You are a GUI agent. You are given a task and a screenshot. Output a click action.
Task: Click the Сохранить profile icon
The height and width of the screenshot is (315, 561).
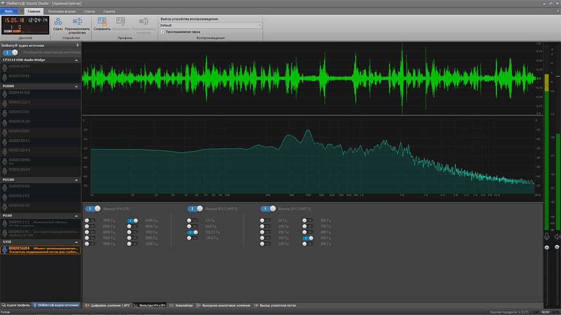(x=102, y=22)
